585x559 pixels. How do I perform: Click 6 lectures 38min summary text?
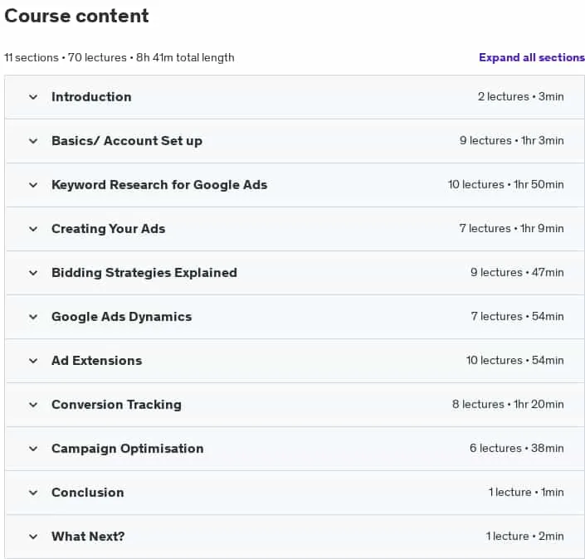pos(516,448)
